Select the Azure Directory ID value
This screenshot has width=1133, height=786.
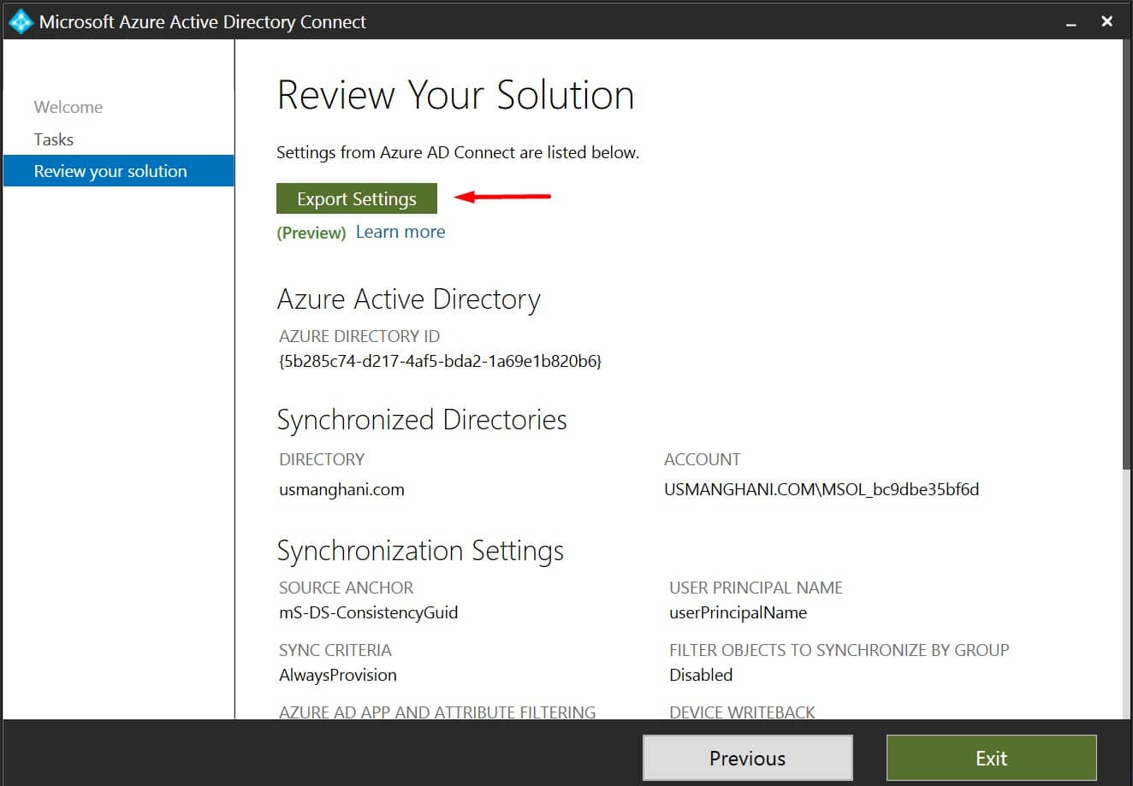439,361
